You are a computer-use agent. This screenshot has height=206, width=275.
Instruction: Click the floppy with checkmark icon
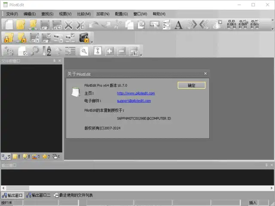(46, 37)
